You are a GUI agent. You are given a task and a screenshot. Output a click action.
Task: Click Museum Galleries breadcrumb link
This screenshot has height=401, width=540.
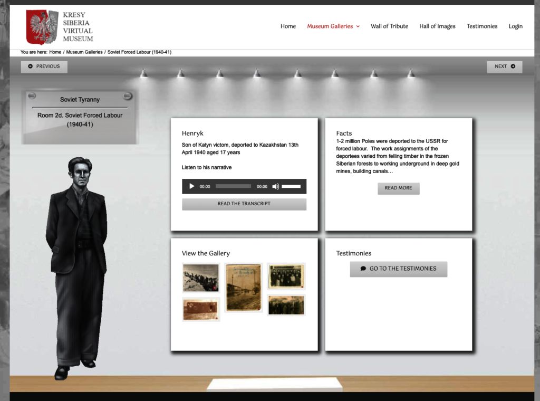[x=84, y=52]
